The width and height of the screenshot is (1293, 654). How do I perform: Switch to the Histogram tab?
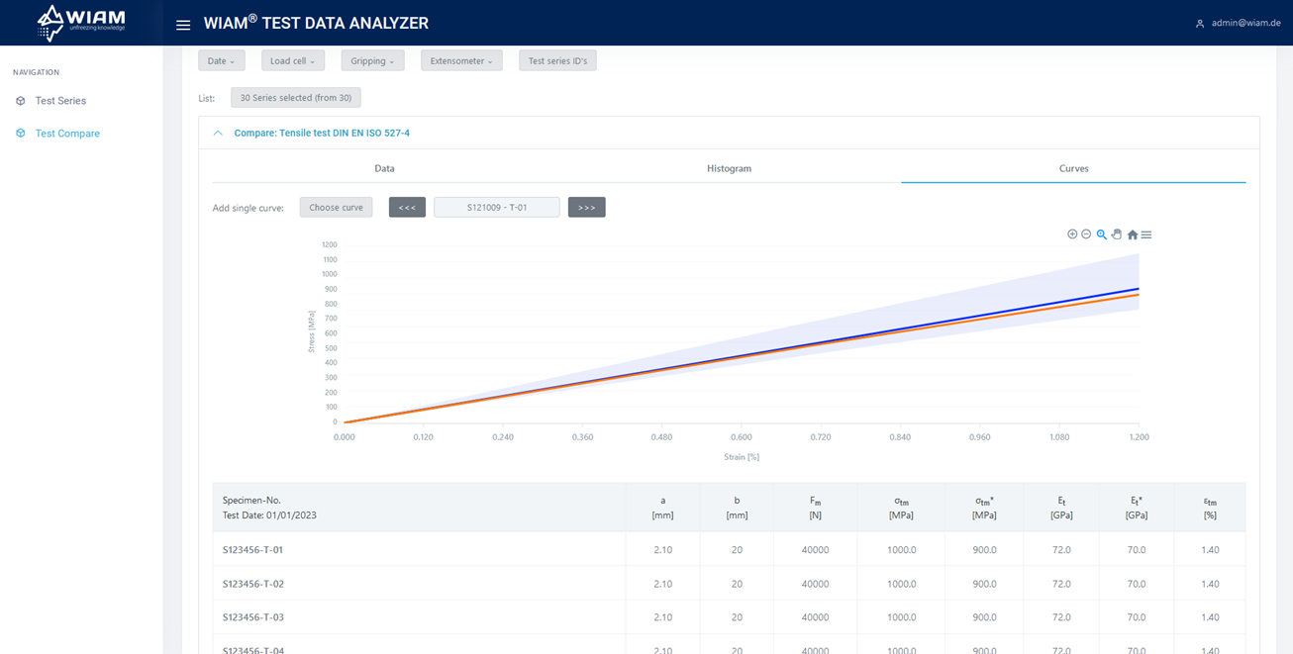[x=729, y=169]
